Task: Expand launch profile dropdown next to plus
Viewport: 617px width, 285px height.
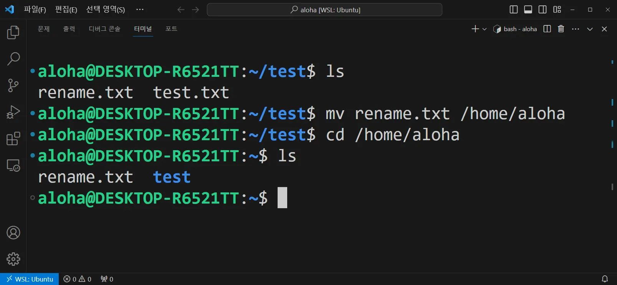Action: [x=485, y=29]
